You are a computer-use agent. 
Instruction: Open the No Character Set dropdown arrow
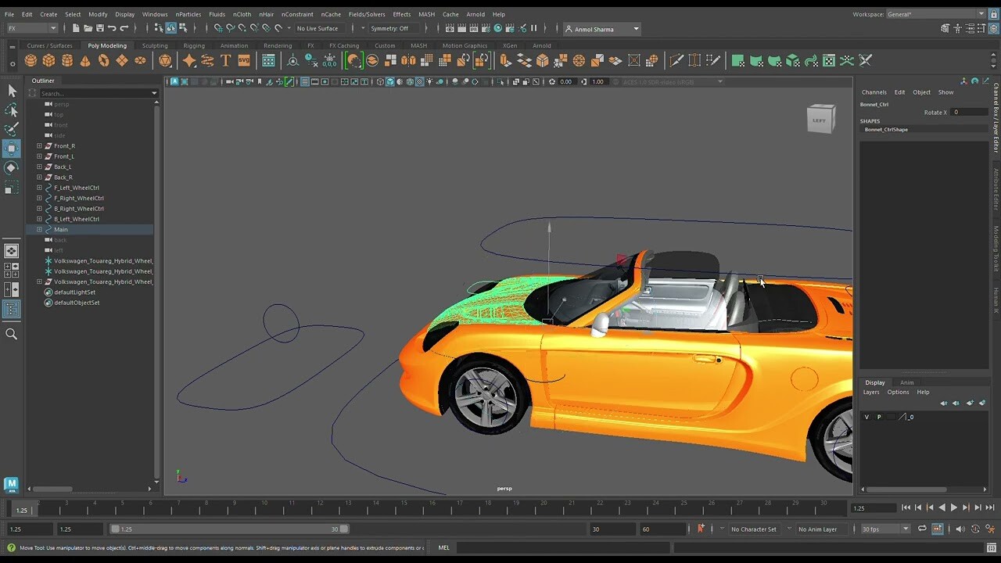point(722,529)
